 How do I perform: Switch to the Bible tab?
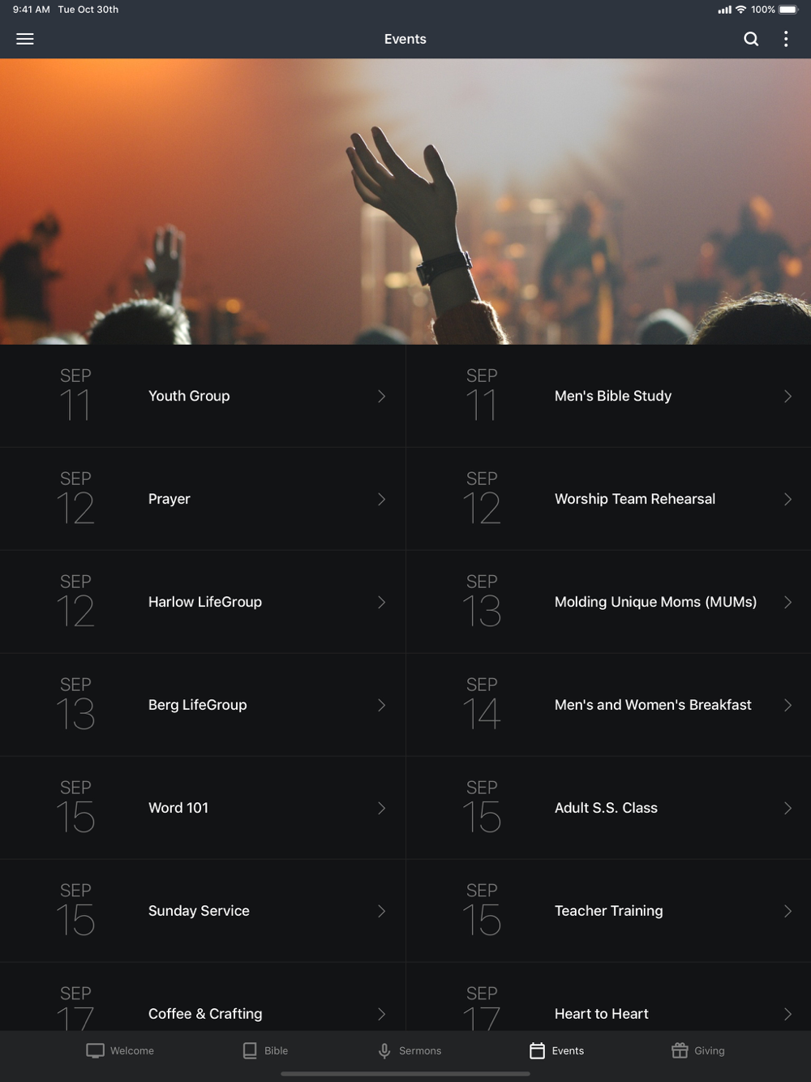265,1050
